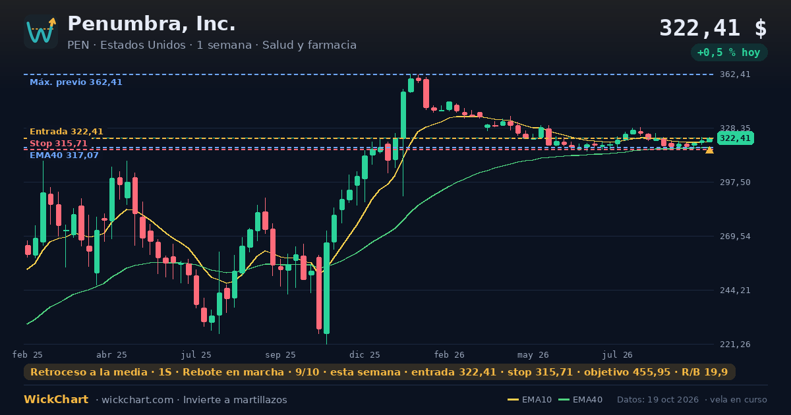Click the 362,41 price axis tick
Image resolution: width=791 pixels, height=415 pixels.
(736, 74)
